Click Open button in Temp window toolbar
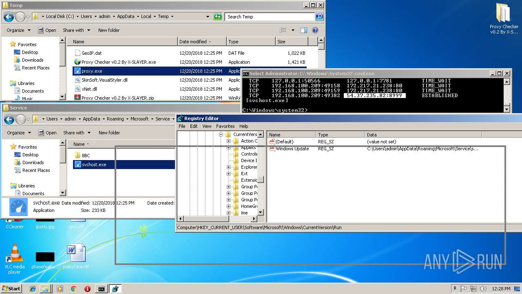This screenshot has height=294, width=522. pos(47,30)
